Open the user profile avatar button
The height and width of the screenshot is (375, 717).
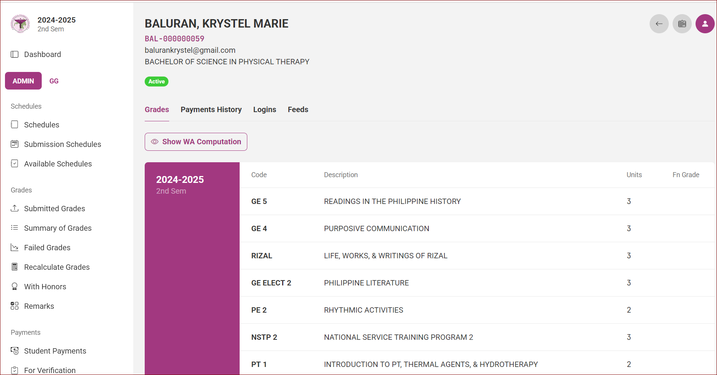point(705,24)
